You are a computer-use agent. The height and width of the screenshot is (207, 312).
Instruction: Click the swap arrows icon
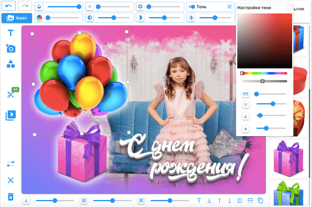(11, 164)
